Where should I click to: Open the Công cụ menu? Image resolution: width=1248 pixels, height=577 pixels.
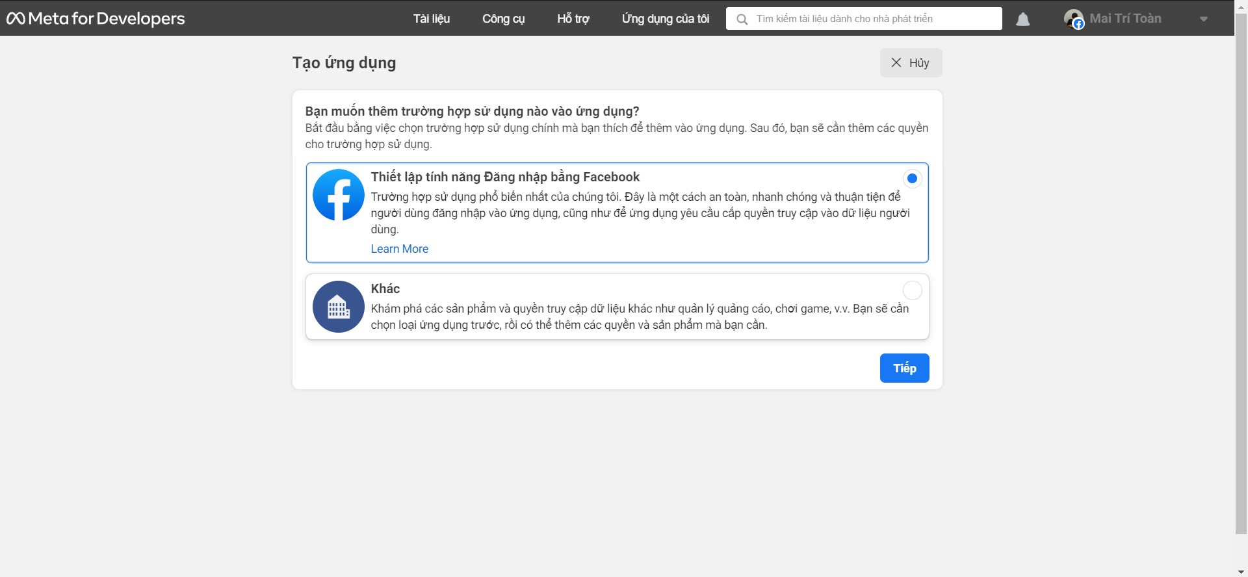503,19
